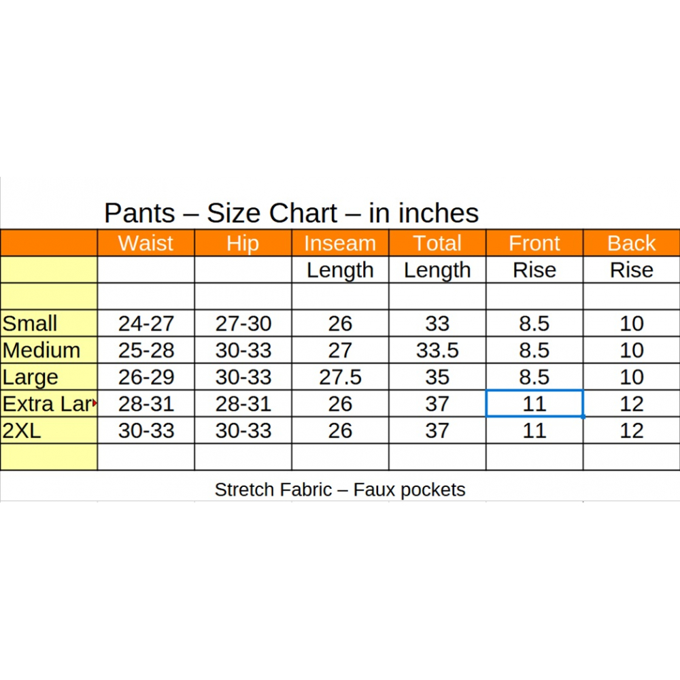This screenshot has width=680, height=680.
Task: Select Large inseam value 27.5
Action: pos(340,377)
